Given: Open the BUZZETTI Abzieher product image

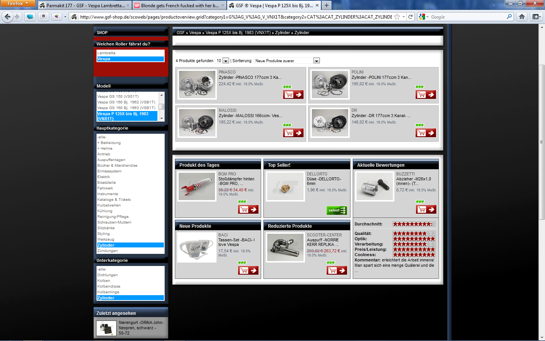Looking at the screenshot, I should click(x=375, y=186).
